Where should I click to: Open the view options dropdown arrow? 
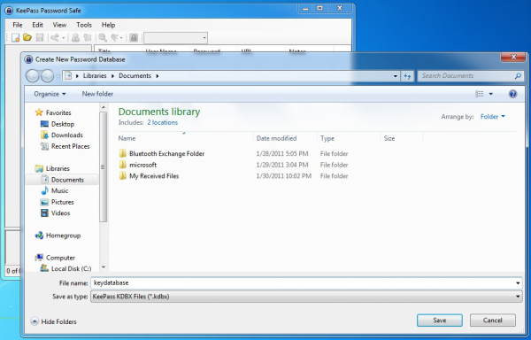click(x=490, y=94)
